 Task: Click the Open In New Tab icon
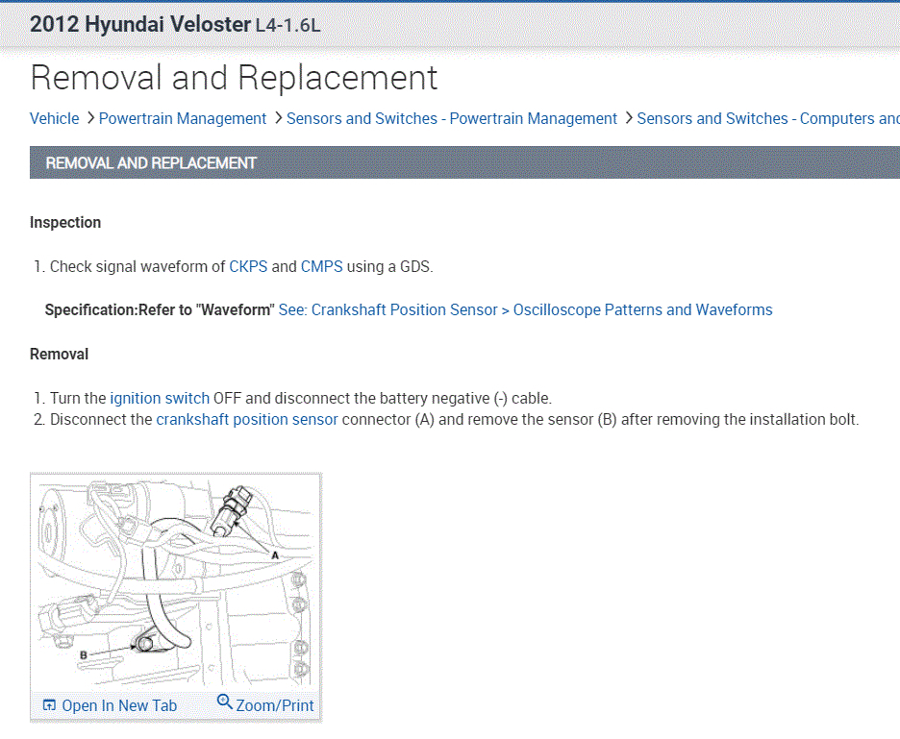49,705
